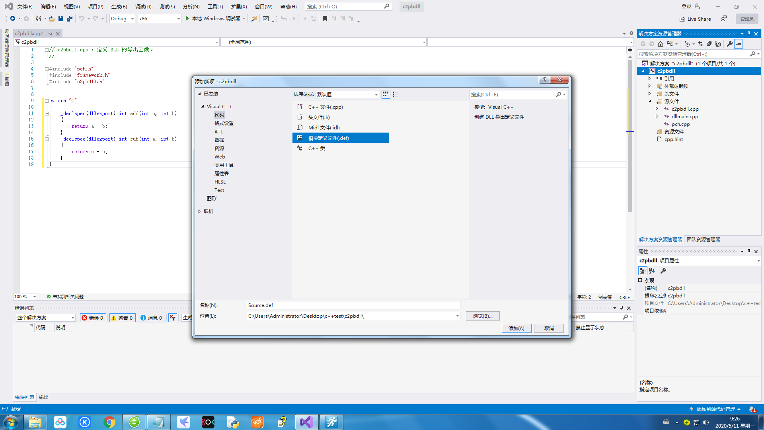The image size is (764, 430).
Task: Open the 排序依据 默认值 dropdown
Action: 347,94
